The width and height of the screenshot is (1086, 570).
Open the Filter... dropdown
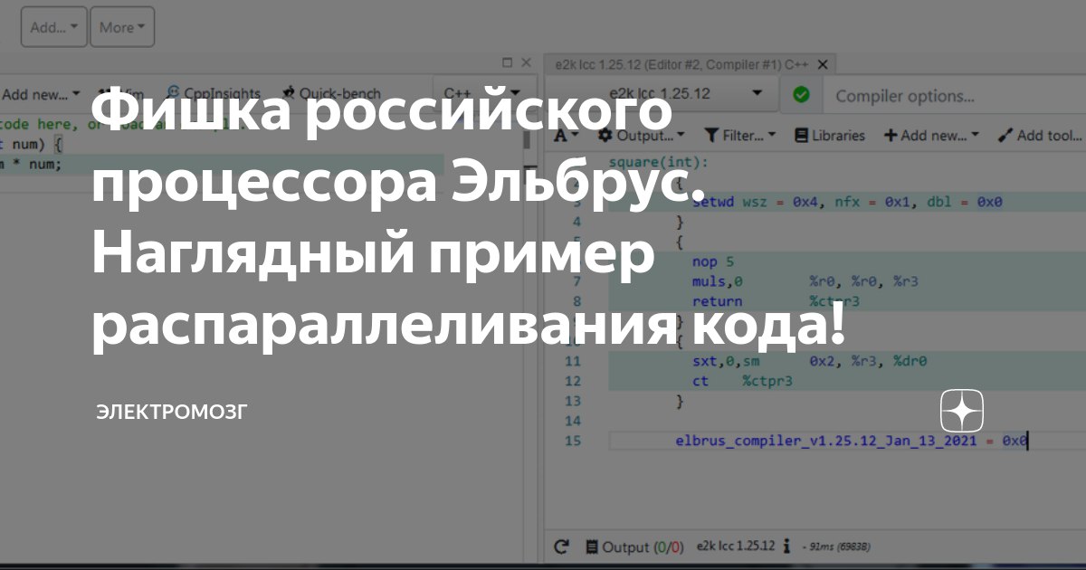click(x=739, y=136)
